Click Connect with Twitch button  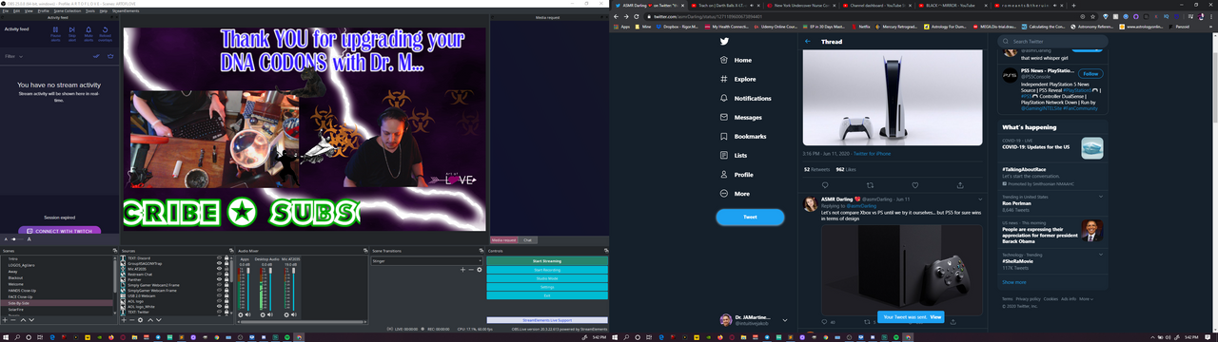coord(59,231)
